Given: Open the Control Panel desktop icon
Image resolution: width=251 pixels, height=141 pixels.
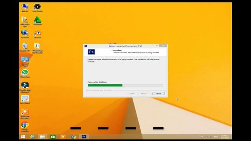Looking at the screenshot, I should coord(25,61).
